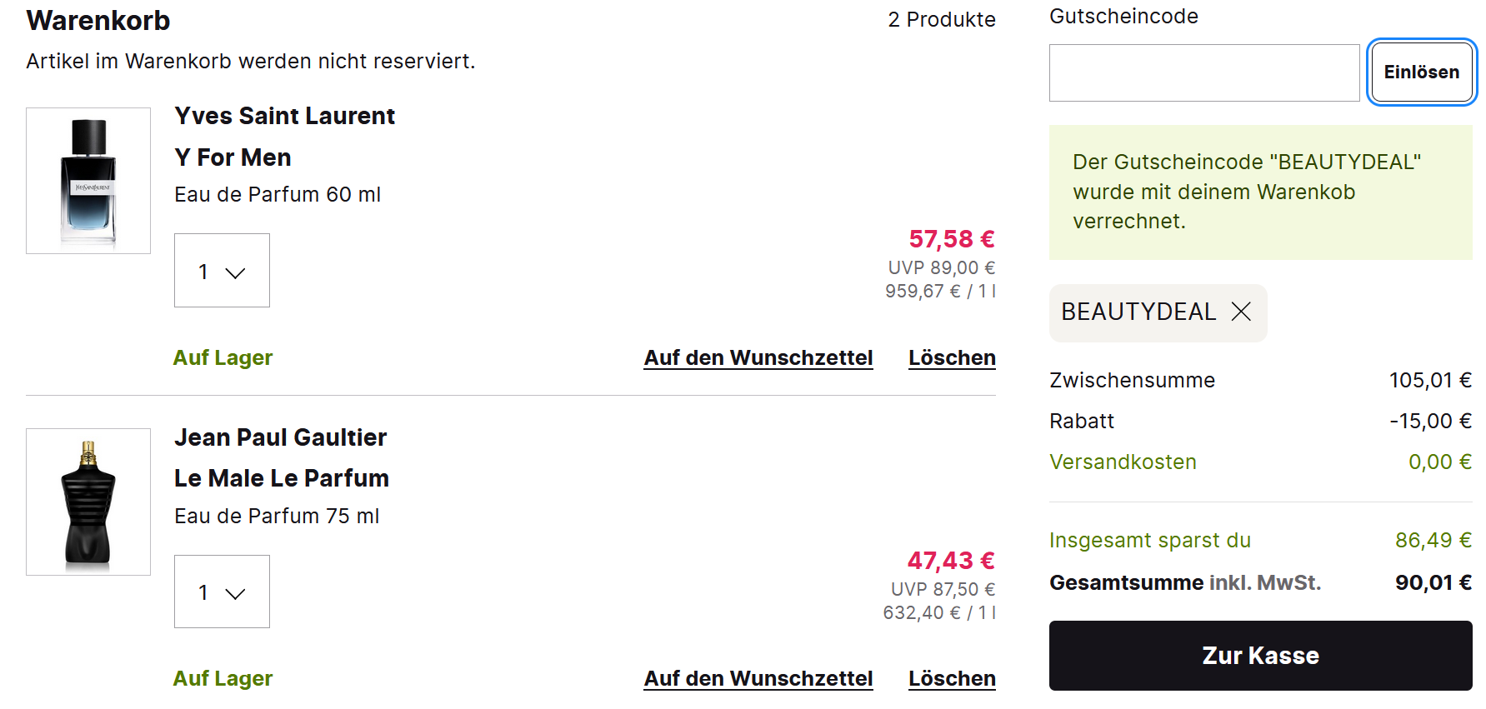The image size is (1486, 709).
Task: Focus the Gutscheincode input field
Action: pyautogui.click(x=1203, y=73)
